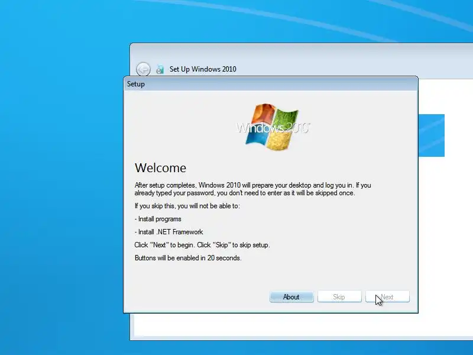Click the 'After setup completes' paragraph
This screenshot has width=473, height=355.
pos(253,189)
